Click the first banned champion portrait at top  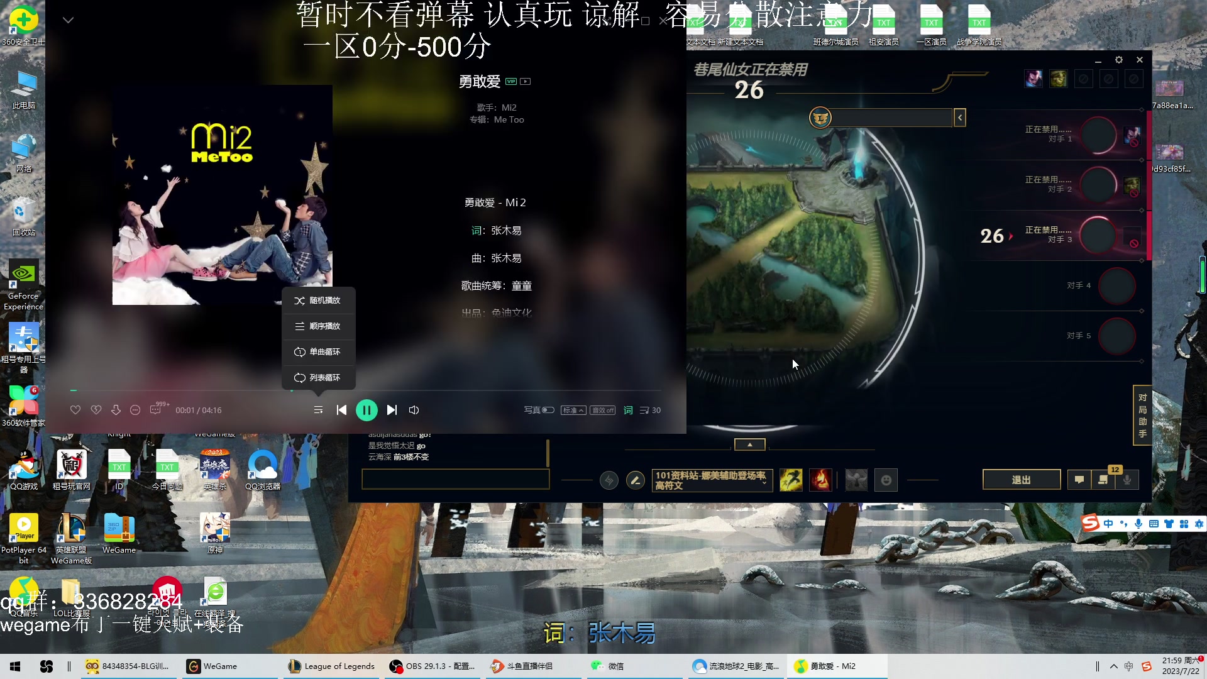click(x=1033, y=79)
